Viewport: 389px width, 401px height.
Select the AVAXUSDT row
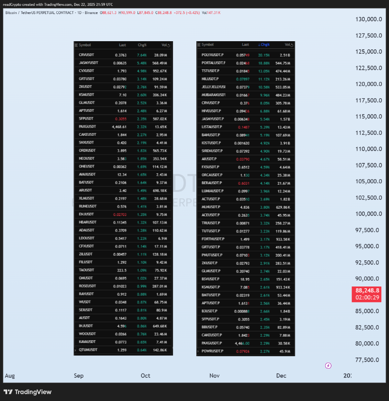coord(123,174)
